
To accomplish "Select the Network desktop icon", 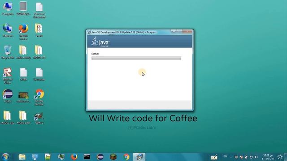I will coord(8,30).
